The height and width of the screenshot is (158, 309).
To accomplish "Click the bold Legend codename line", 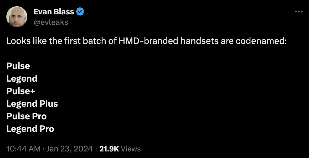I will tap(22, 78).
